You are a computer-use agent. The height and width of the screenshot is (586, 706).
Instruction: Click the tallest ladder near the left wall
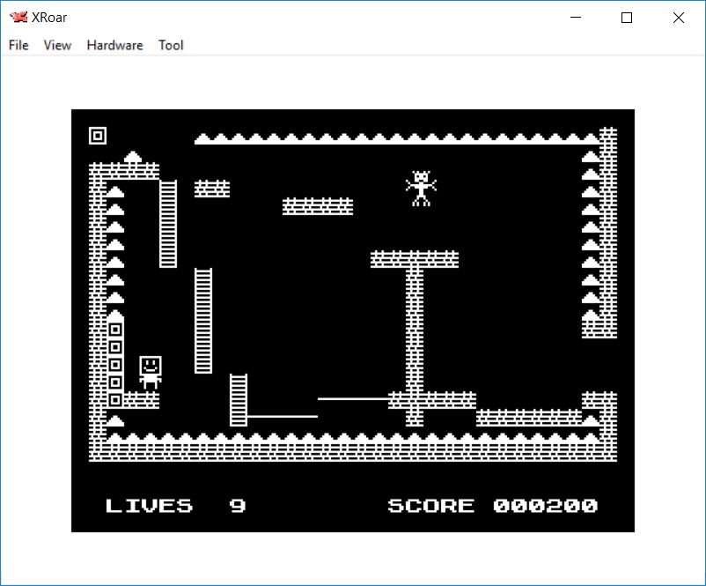click(x=168, y=224)
